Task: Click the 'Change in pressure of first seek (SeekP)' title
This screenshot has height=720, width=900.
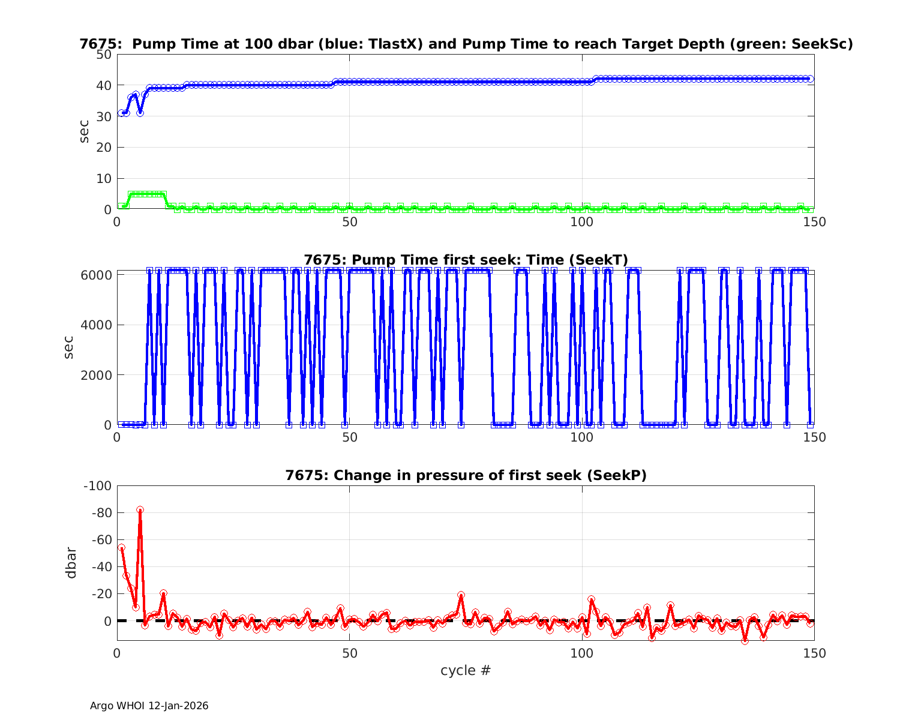Action: (466, 475)
